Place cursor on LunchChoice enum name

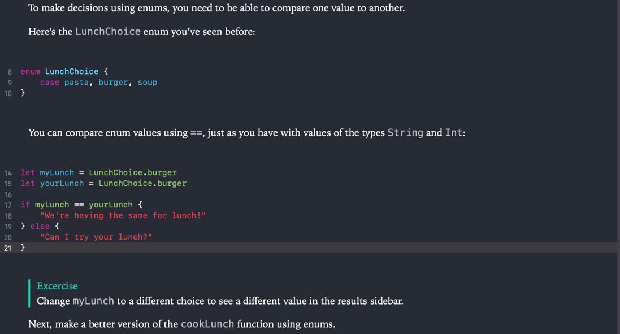click(x=72, y=72)
